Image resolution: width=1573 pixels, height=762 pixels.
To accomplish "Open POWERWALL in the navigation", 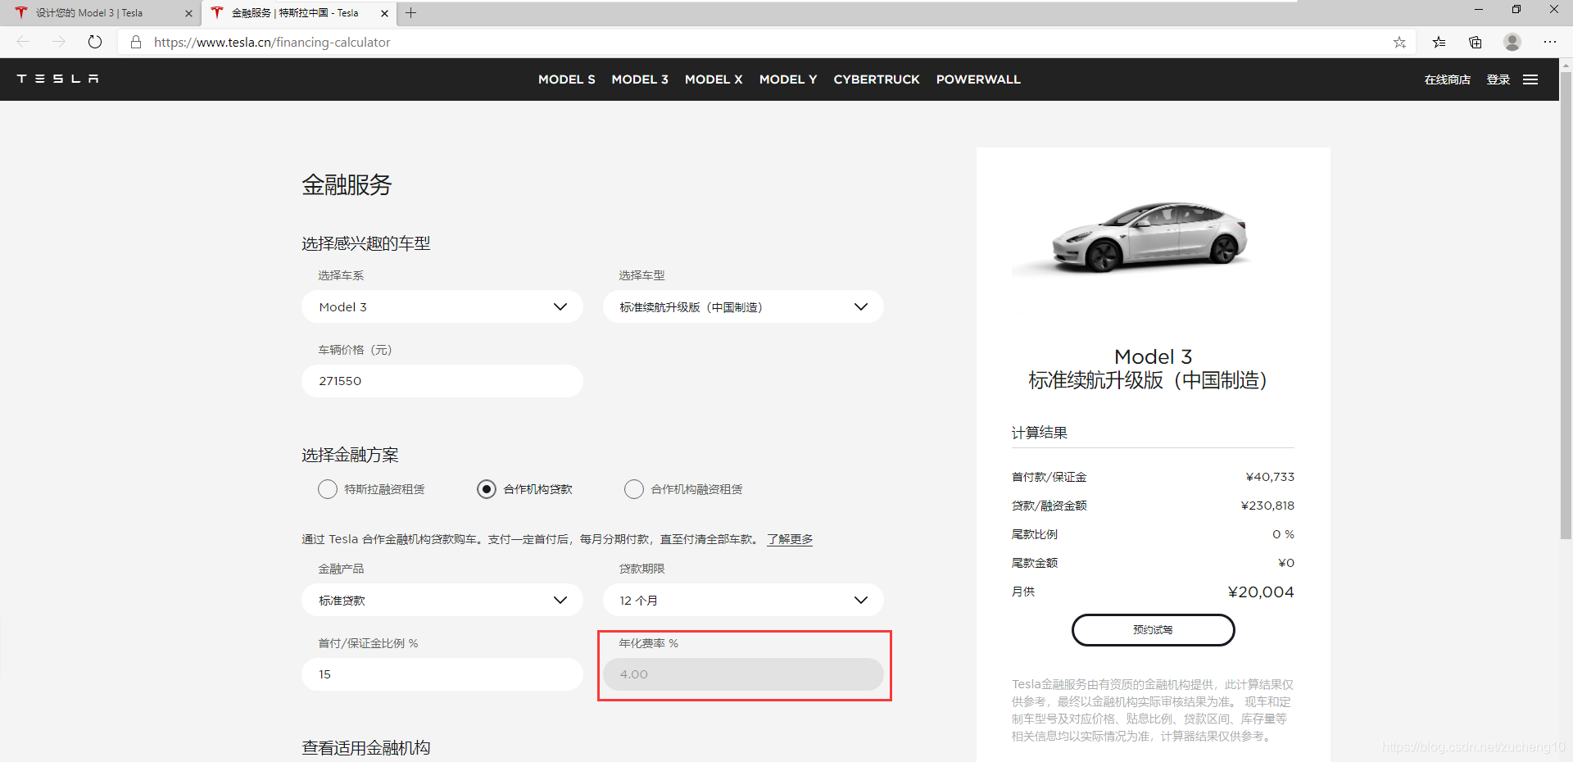I will (x=978, y=79).
